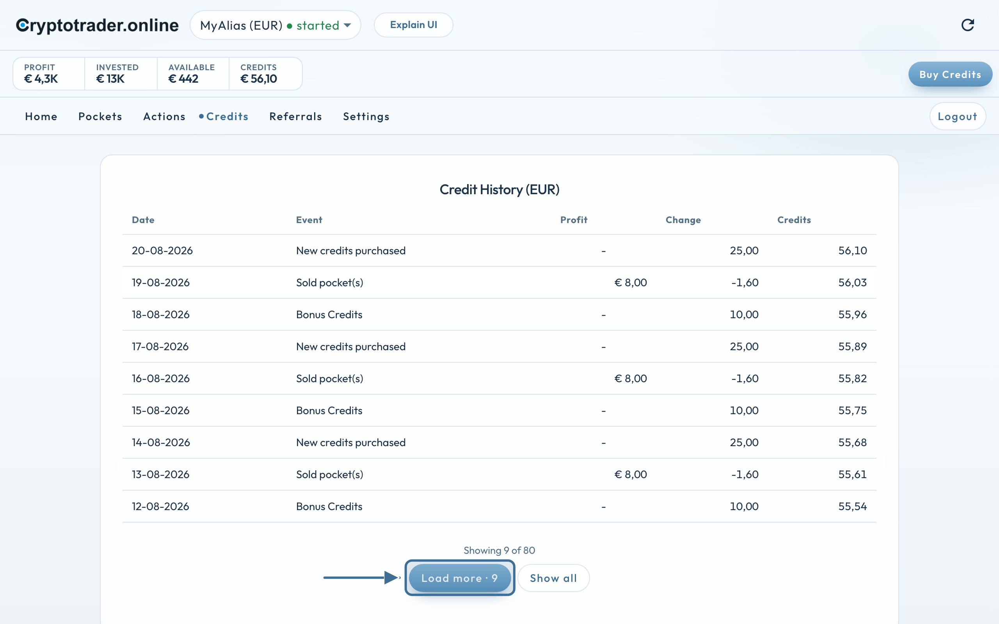Image resolution: width=999 pixels, height=624 pixels.
Task: Click the € 8,00 profit on 16-08-2026 row
Action: pyautogui.click(x=630, y=378)
